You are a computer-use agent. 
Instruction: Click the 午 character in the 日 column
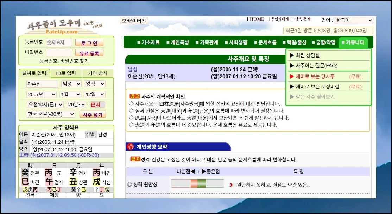pyautogui.click(x=49, y=182)
